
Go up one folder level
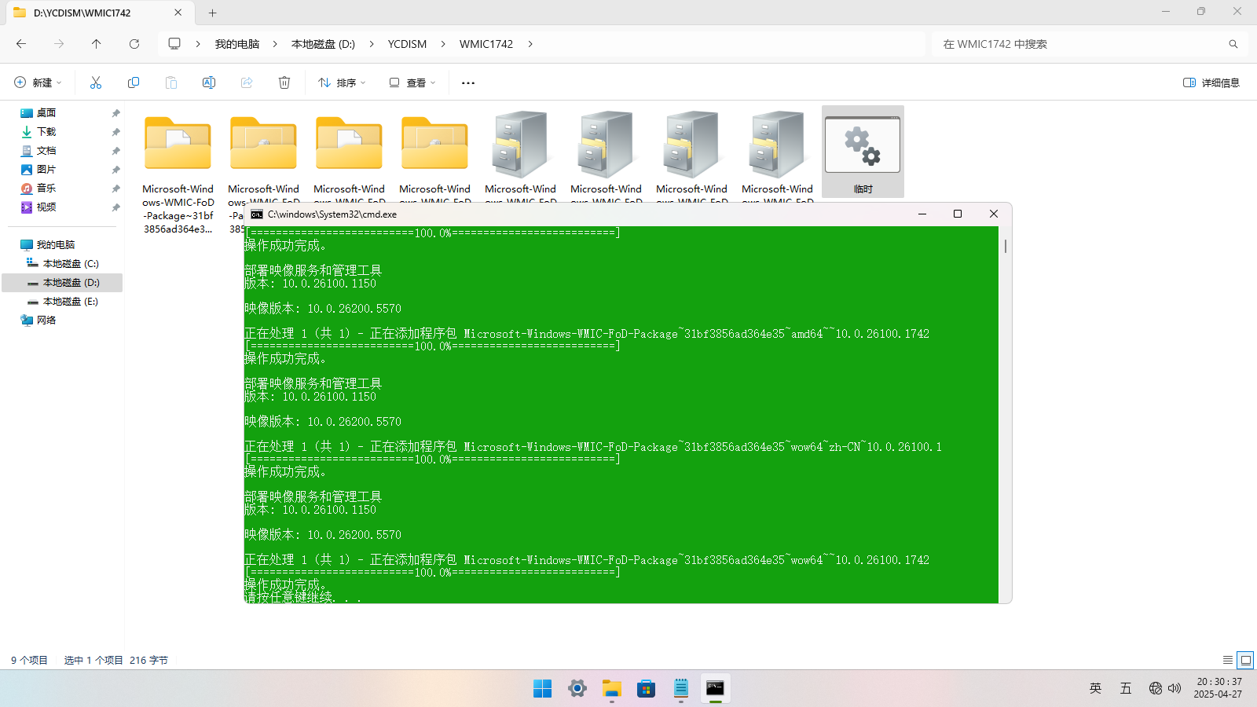tap(97, 44)
